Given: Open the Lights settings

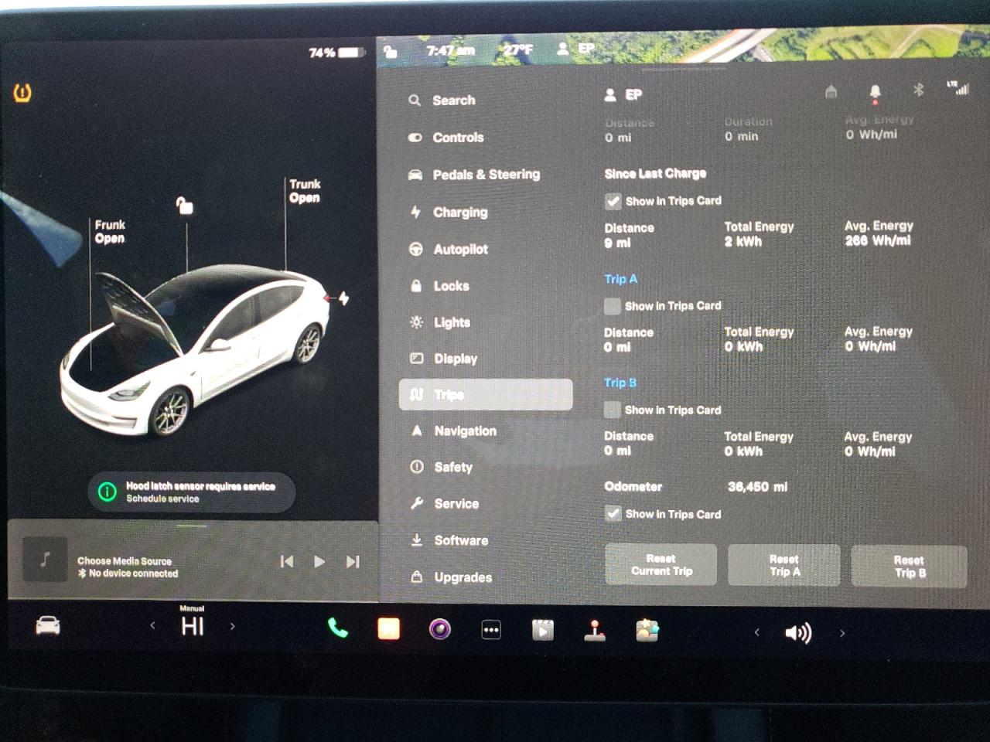Looking at the screenshot, I should pyautogui.click(x=440, y=322).
